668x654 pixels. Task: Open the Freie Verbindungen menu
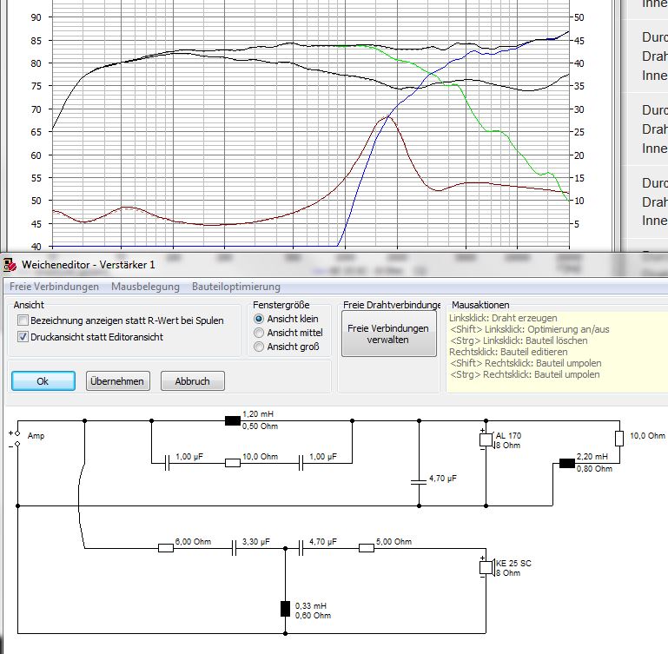coord(54,287)
